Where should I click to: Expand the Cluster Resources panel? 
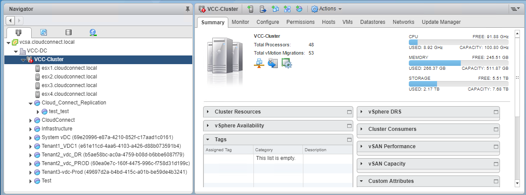208,112
